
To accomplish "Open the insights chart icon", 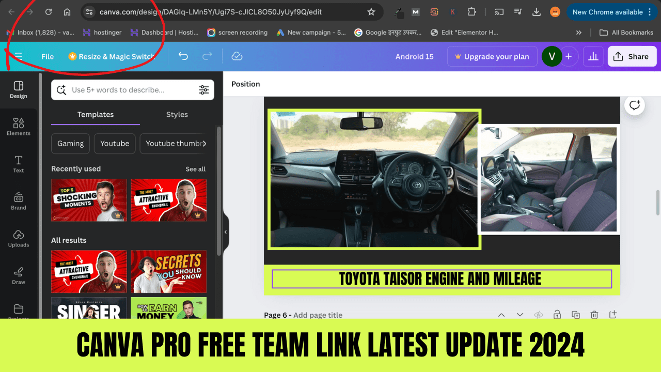I will click(x=593, y=57).
